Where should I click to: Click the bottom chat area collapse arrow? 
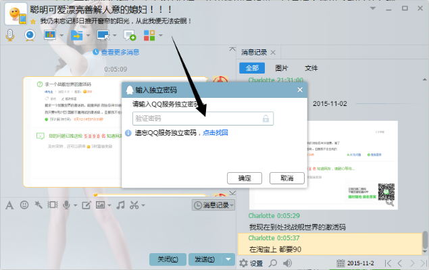tap(232, 193)
